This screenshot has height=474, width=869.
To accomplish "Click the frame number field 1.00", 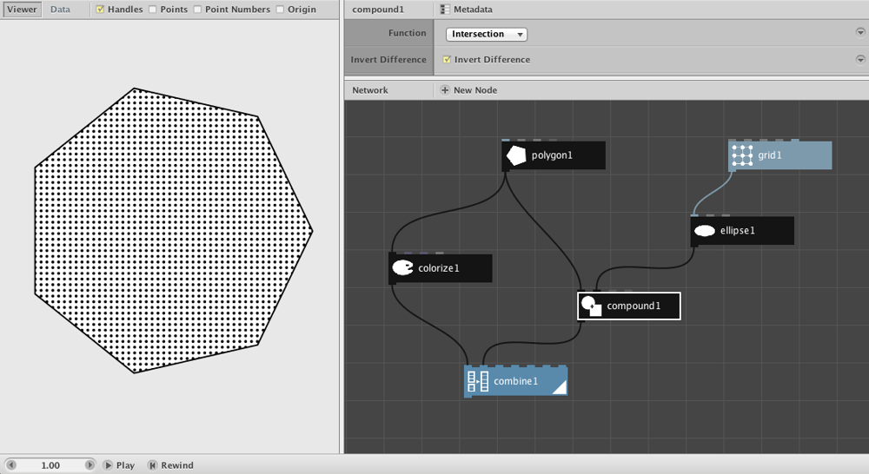I will [x=50, y=465].
